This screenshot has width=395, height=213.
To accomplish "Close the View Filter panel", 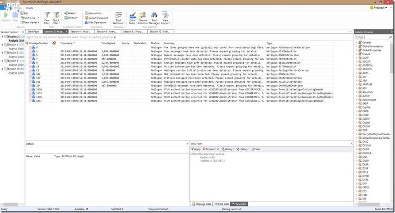I will pos(352,143).
